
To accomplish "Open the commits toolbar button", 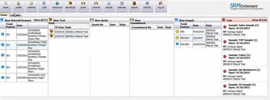I will 96,6.
